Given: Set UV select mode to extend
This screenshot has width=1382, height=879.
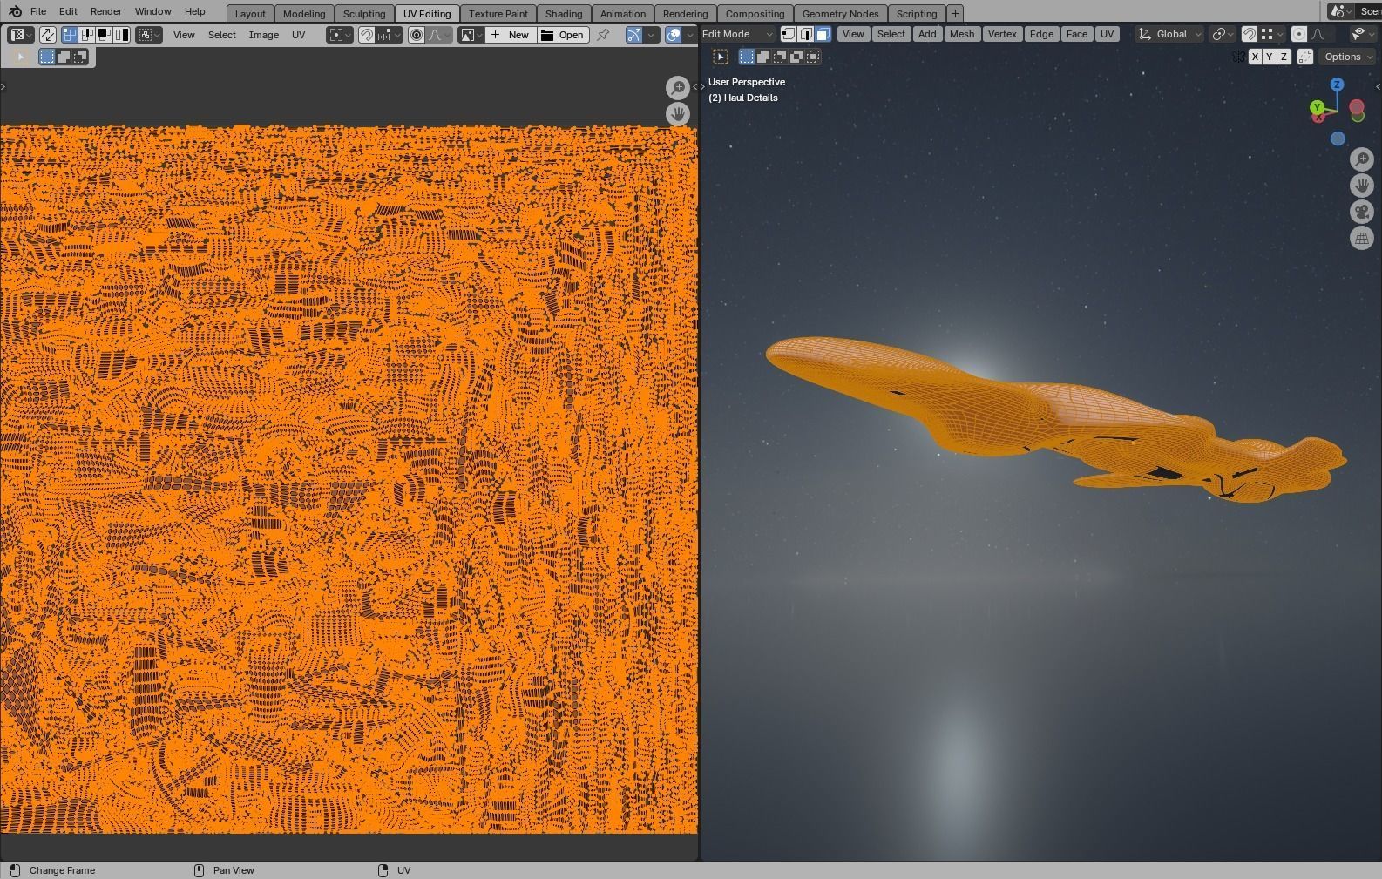Looking at the screenshot, I should click(x=64, y=57).
